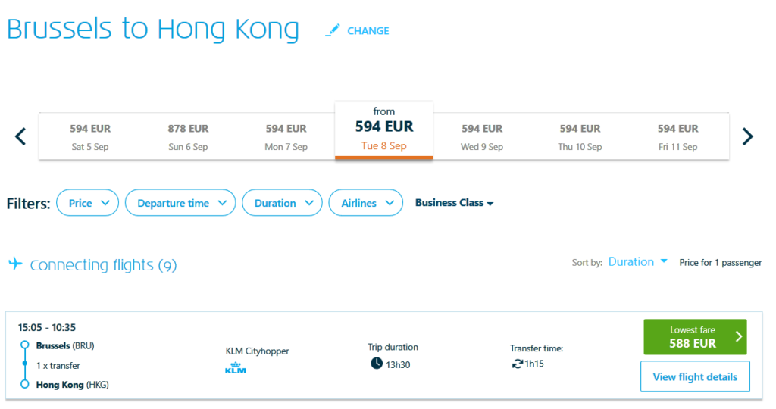Click the airplane icon beside Connecting flights
The width and height of the screenshot is (776, 409).
coord(15,264)
